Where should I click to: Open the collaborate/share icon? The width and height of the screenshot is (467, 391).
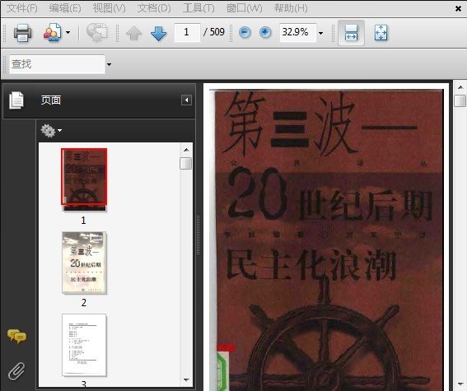(x=53, y=32)
